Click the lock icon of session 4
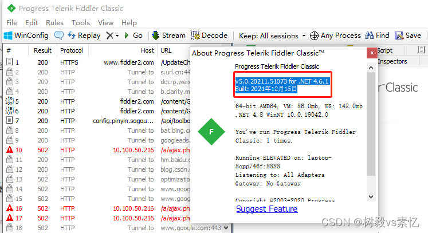Viewport: 428px width, 233px height. (10, 91)
